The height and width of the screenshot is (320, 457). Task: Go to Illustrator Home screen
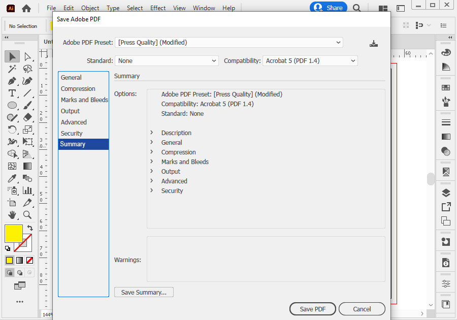pyautogui.click(x=26, y=9)
